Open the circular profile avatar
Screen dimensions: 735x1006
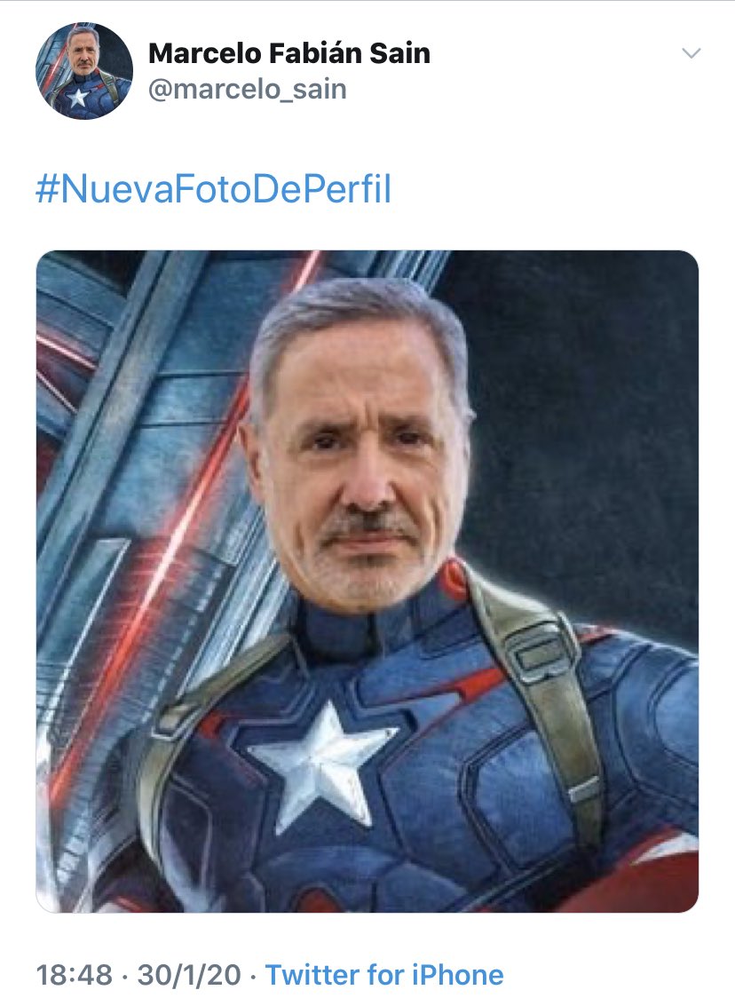point(84,70)
